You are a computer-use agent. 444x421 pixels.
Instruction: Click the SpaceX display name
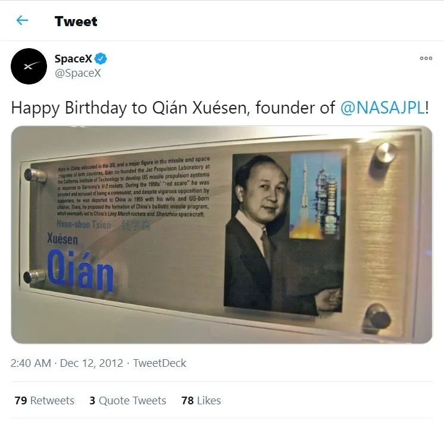tap(73, 59)
